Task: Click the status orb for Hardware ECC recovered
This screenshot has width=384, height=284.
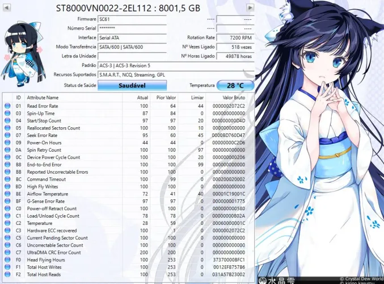Action: point(7,231)
